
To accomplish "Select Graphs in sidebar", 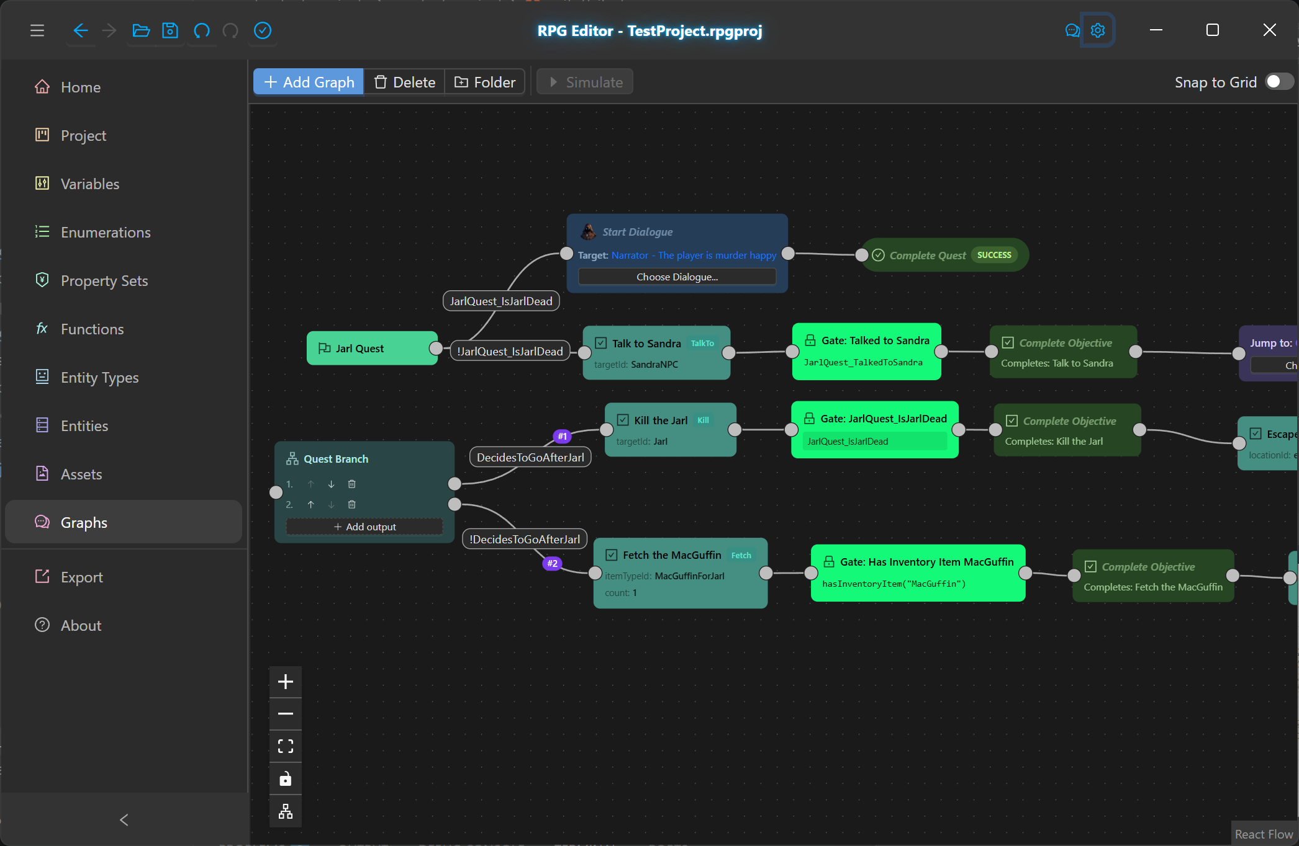I will click(123, 522).
